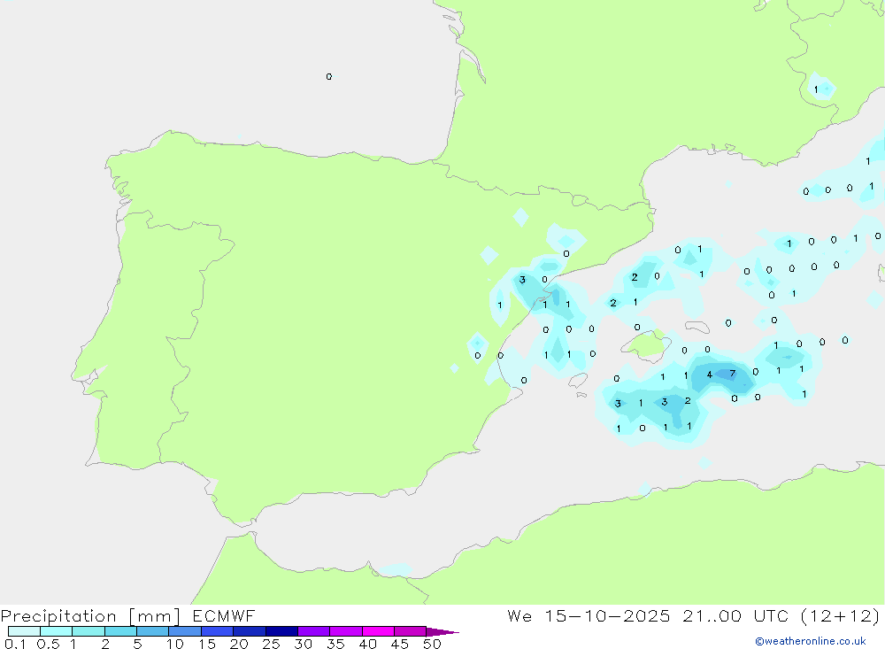Select the 1 to 2 mm legend swatch
The height and width of the screenshot is (649, 885).
click(88, 631)
